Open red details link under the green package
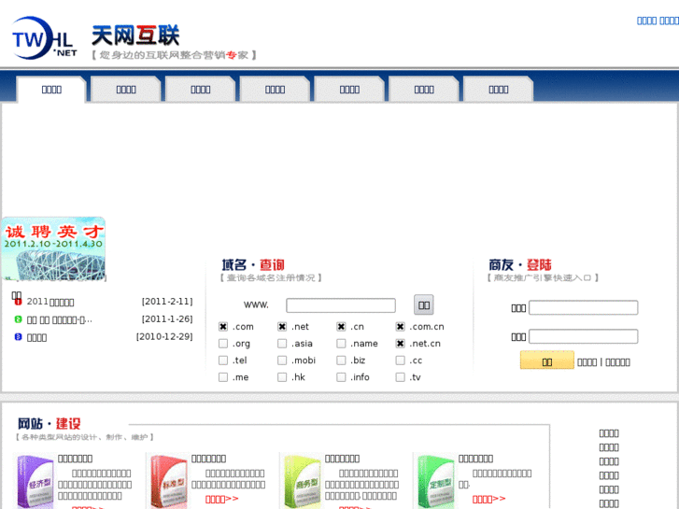 point(488,499)
